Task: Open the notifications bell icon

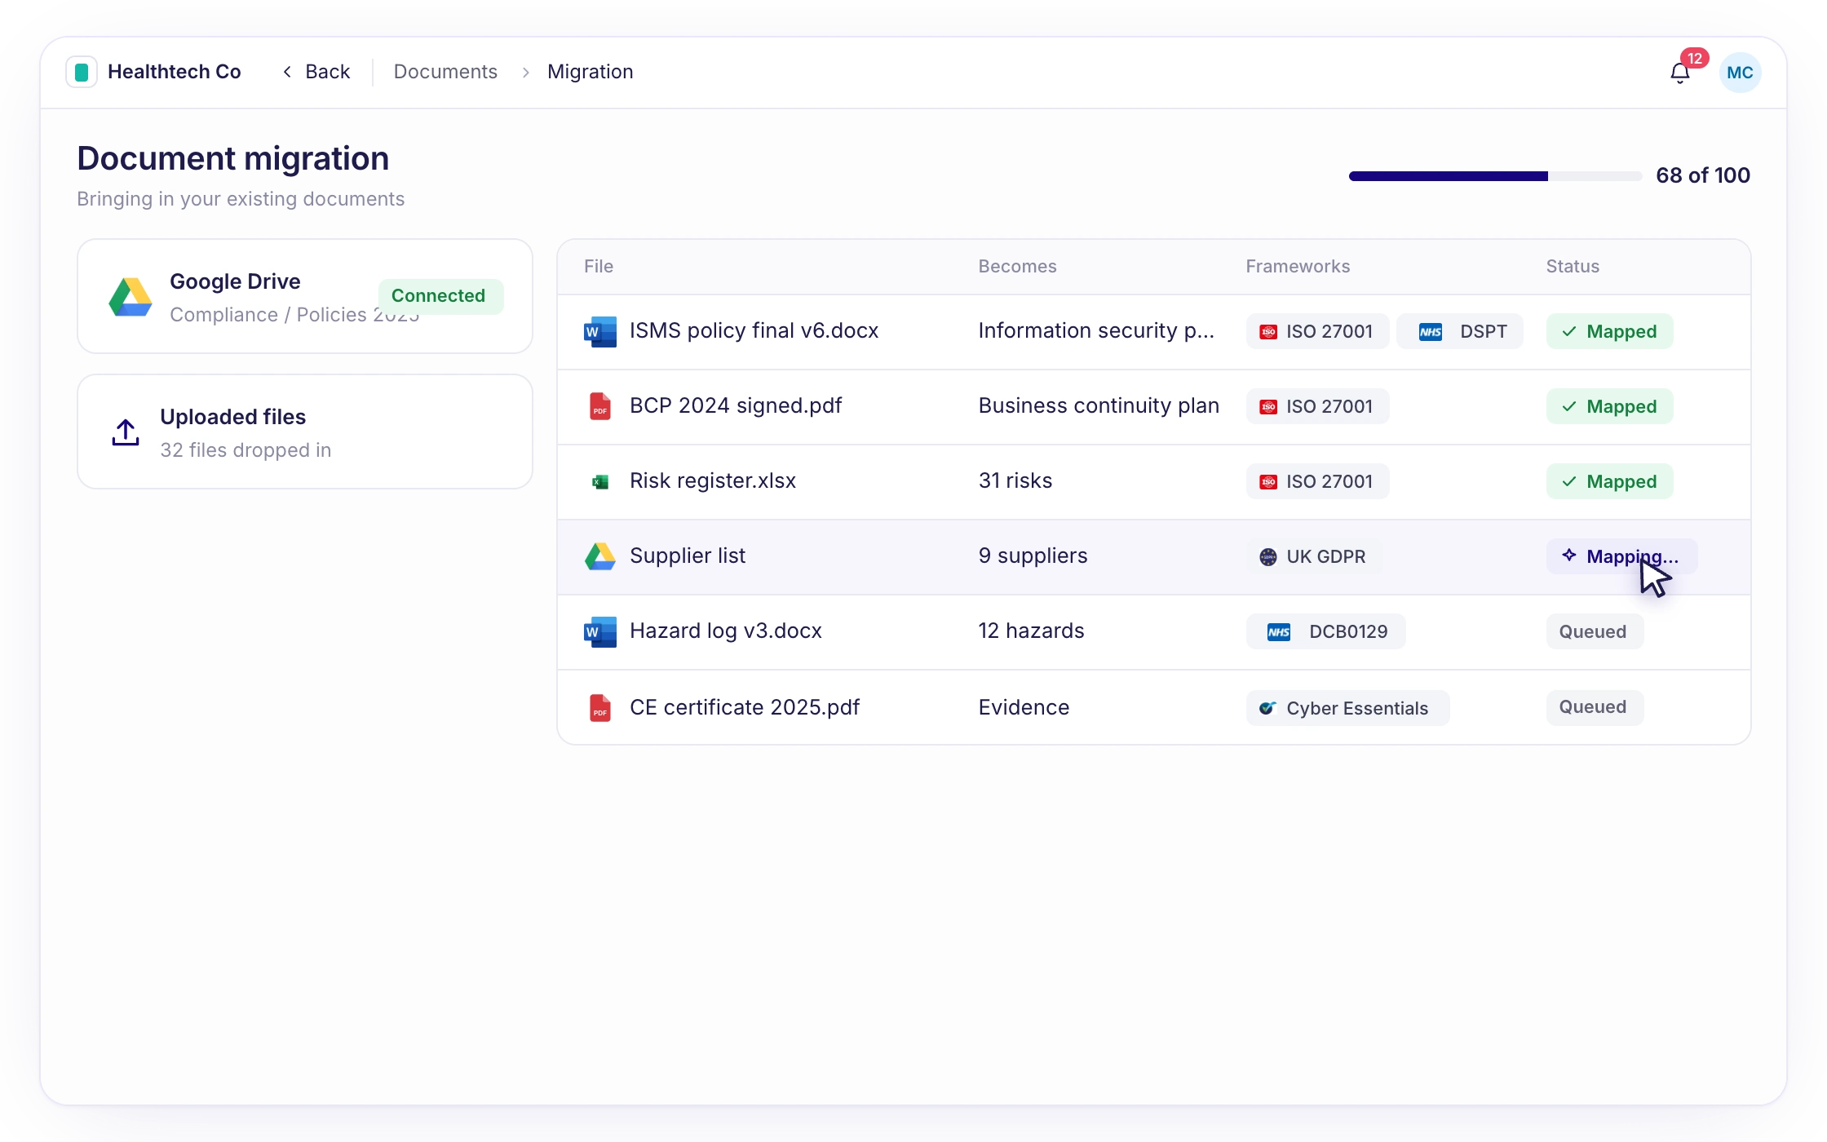Action: point(1679,73)
